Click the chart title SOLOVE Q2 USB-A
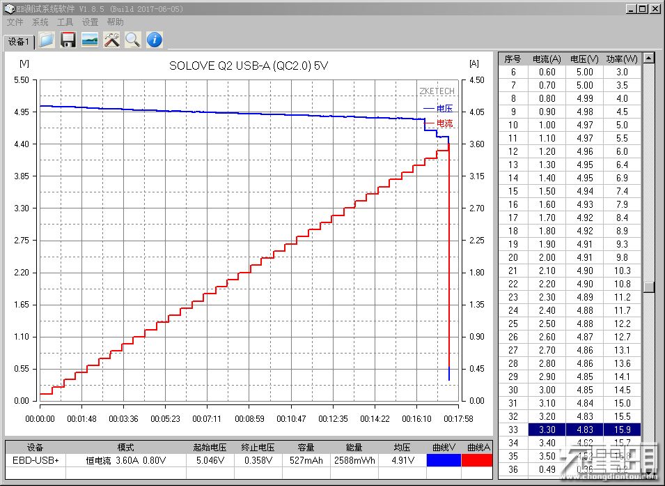 (x=249, y=66)
